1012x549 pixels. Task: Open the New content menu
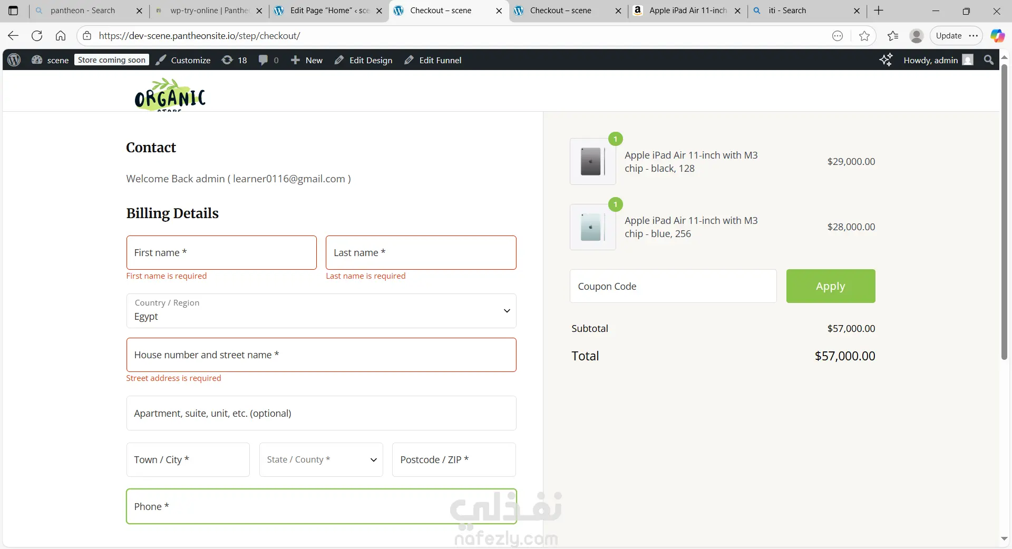pyautogui.click(x=307, y=60)
